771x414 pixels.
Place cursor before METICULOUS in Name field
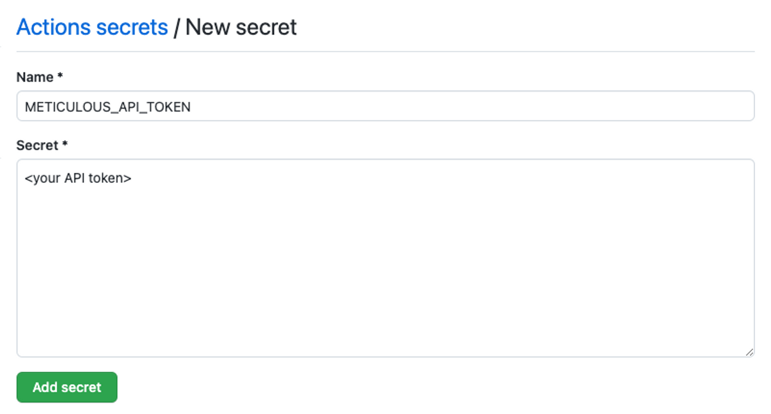tap(25, 106)
